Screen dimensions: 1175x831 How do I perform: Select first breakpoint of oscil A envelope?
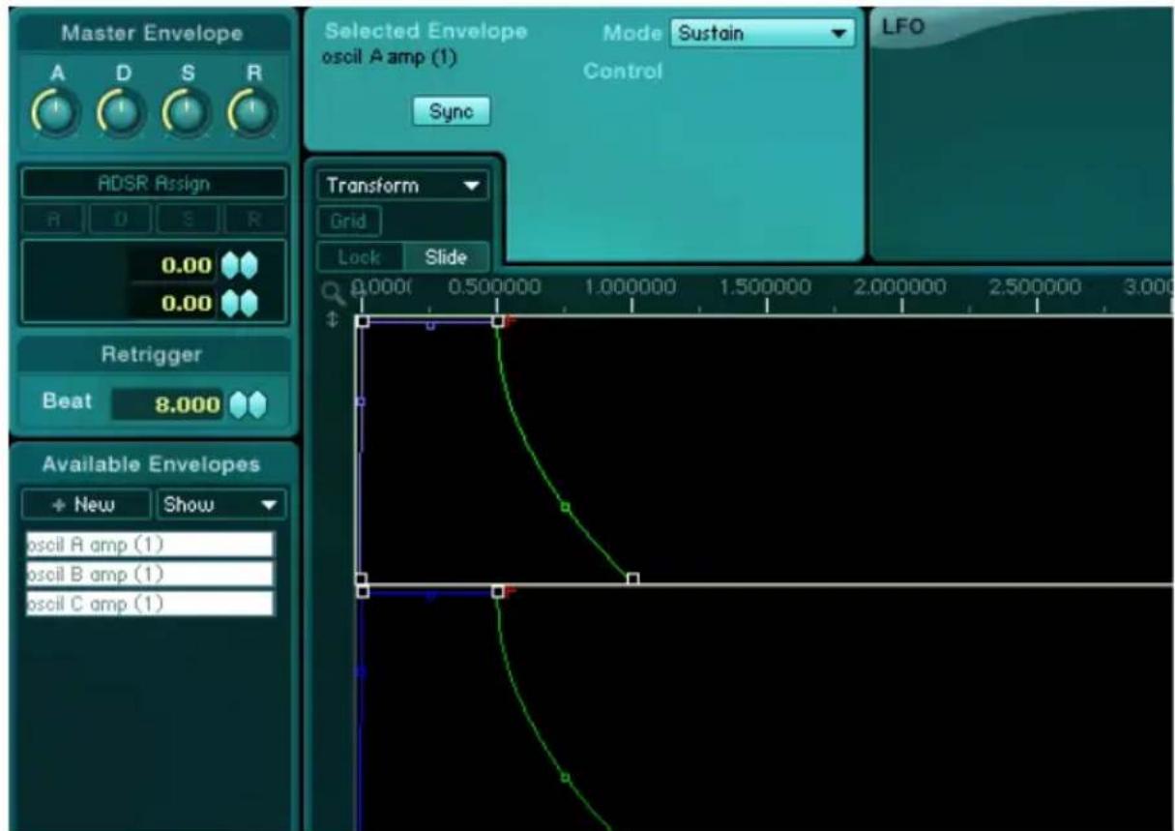click(x=363, y=321)
